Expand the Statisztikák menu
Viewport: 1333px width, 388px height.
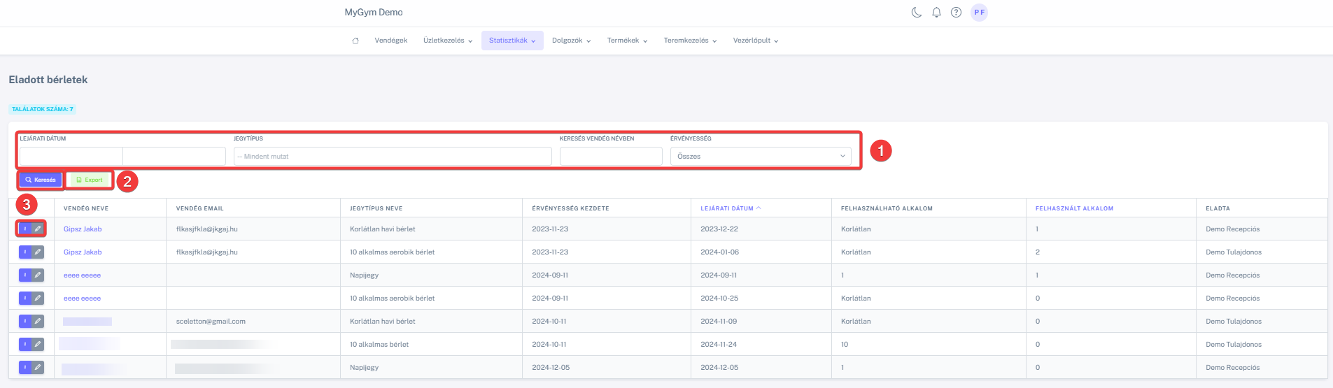tap(512, 41)
